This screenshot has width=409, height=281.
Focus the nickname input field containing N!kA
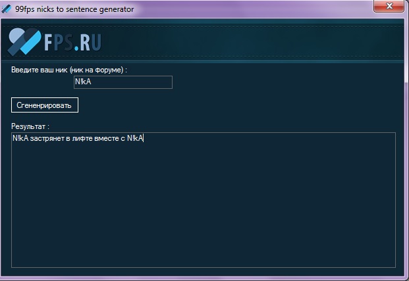pos(123,82)
